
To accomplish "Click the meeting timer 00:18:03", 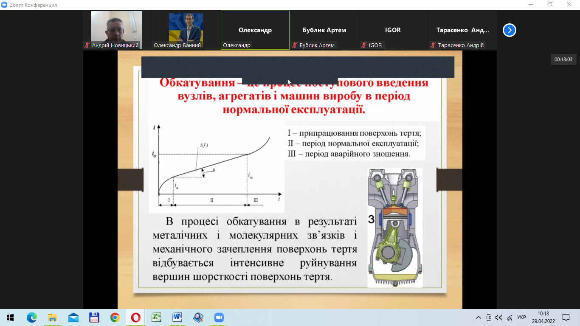I will tap(563, 59).
